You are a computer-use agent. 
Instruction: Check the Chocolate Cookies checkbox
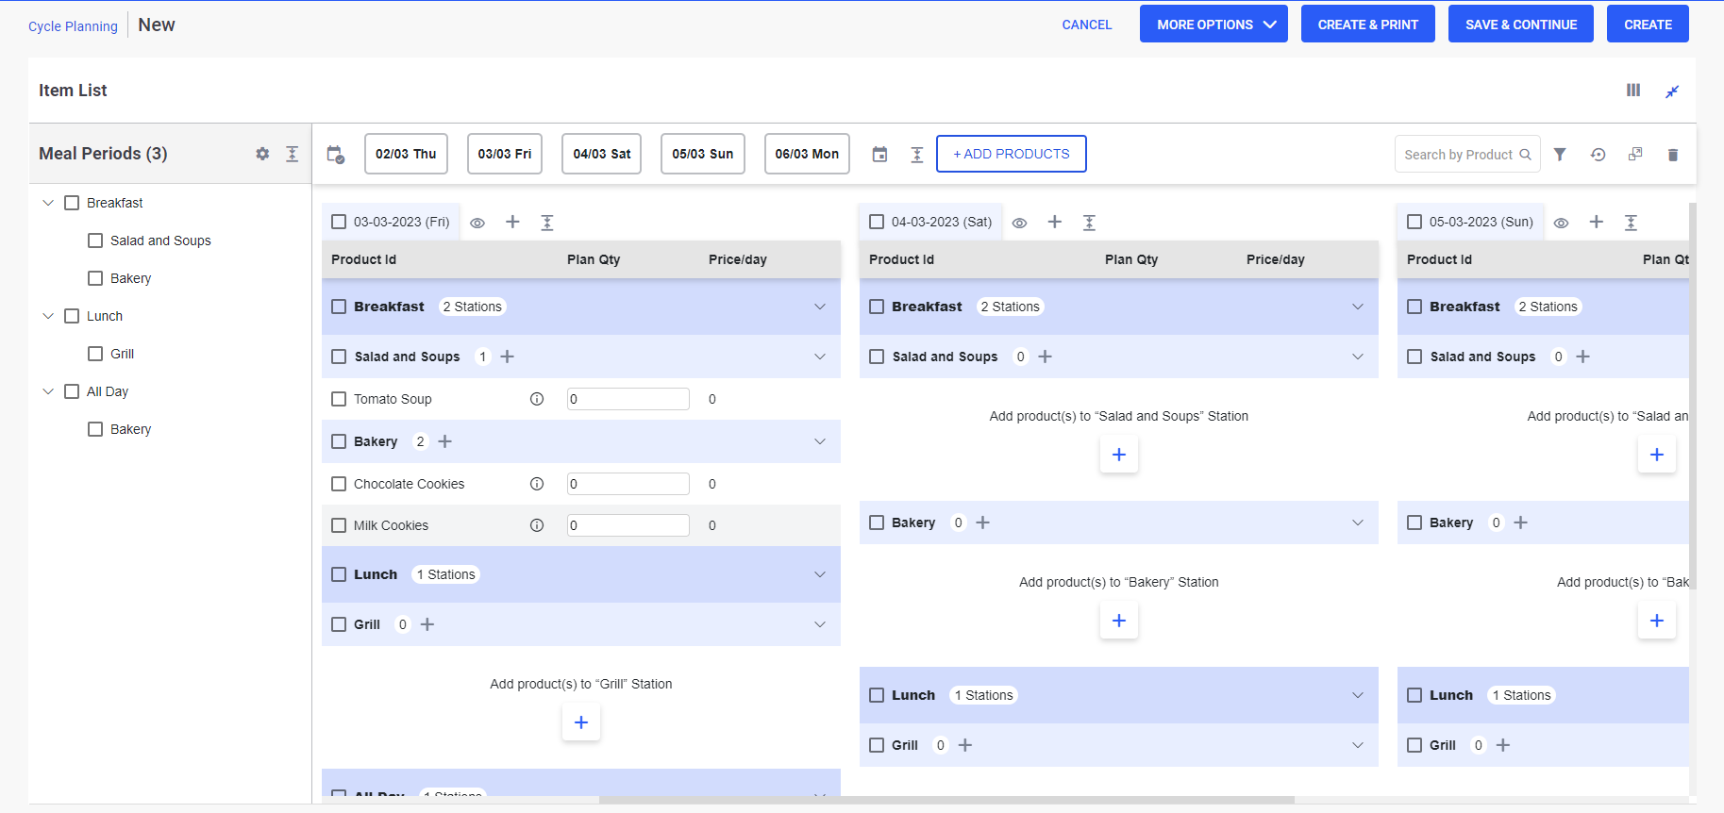point(339,484)
